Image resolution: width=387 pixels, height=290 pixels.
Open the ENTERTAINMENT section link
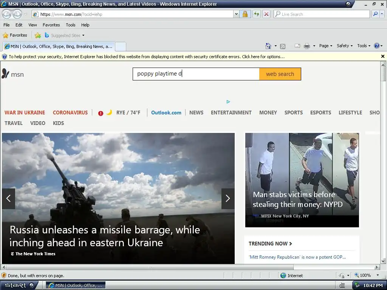(x=231, y=113)
